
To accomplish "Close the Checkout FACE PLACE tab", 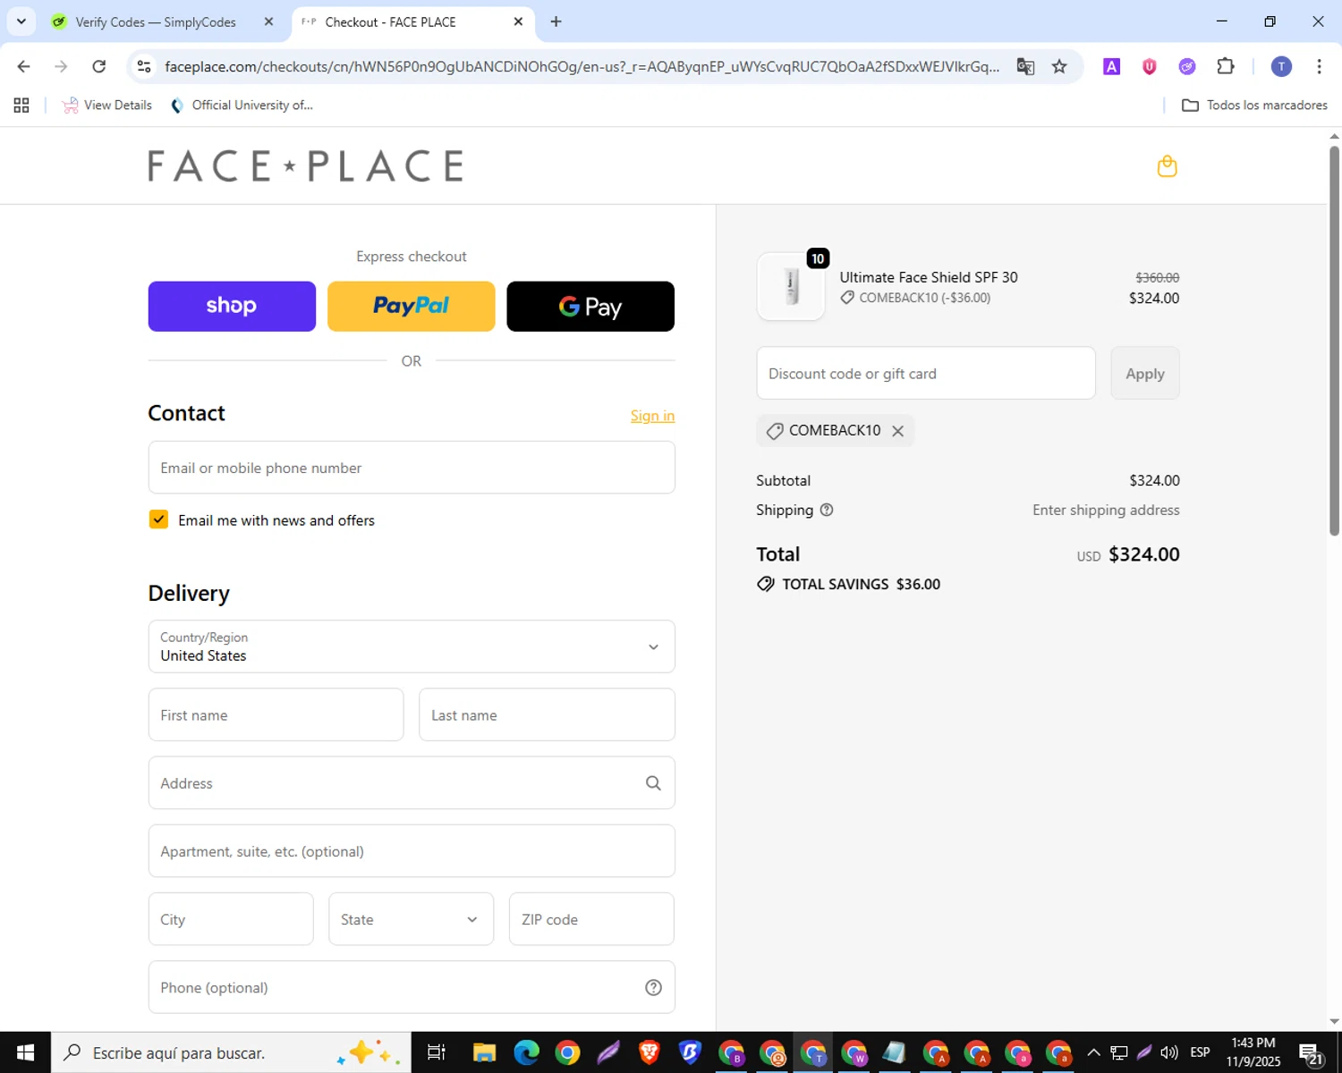I will (x=518, y=21).
